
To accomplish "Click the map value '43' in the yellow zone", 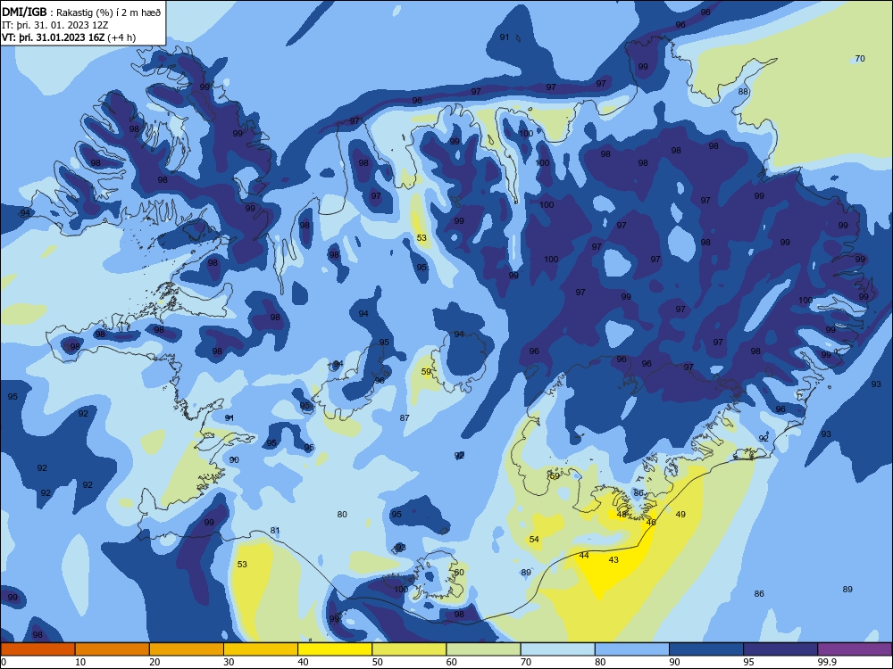I will (x=613, y=560).
